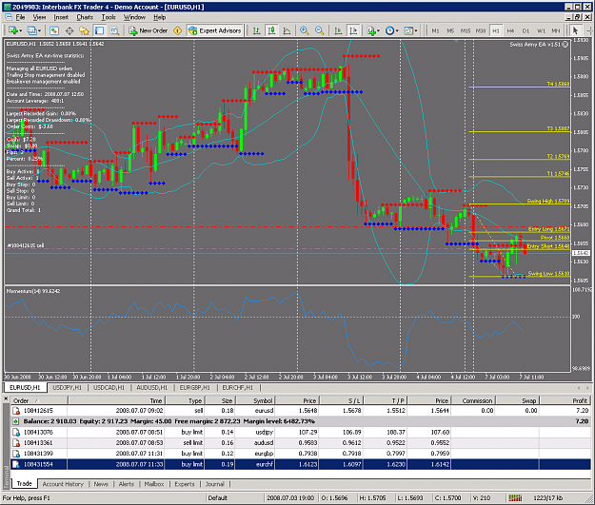Click the 1223/17 kb traffic indicator
Screen dimensions: 595x505
coord(547,497)
